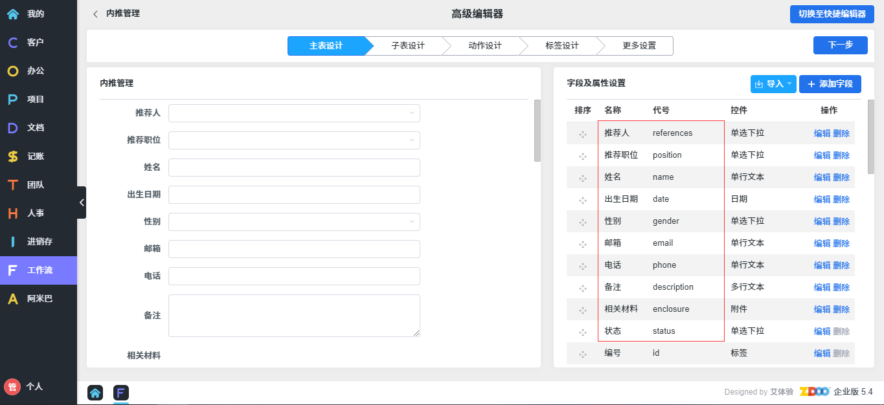
Task: Switch to the 子表设计 step tab
Action: pos(407,46)
